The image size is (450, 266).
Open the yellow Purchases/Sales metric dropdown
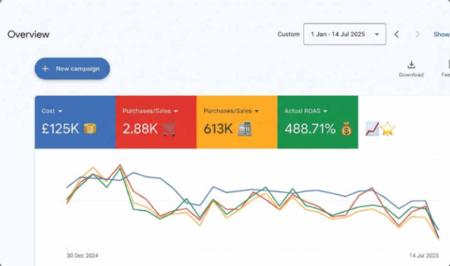point(231,111)
